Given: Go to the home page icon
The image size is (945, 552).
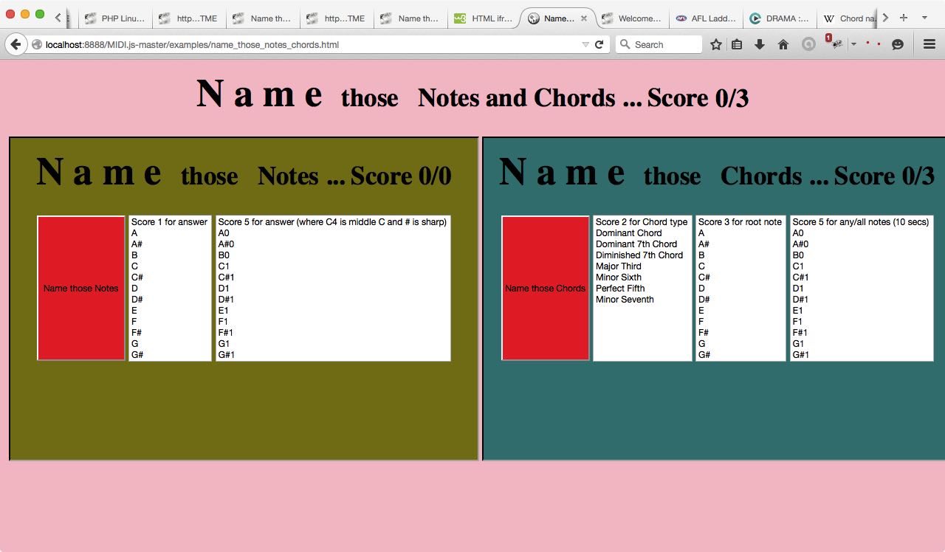Looking at the screenshot, I should tap(783, 44).
